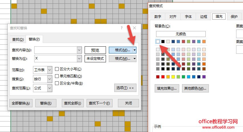Enable 区分大小写 checkbox
Screen dimensions: 243x132
click(x=57, y=69)
